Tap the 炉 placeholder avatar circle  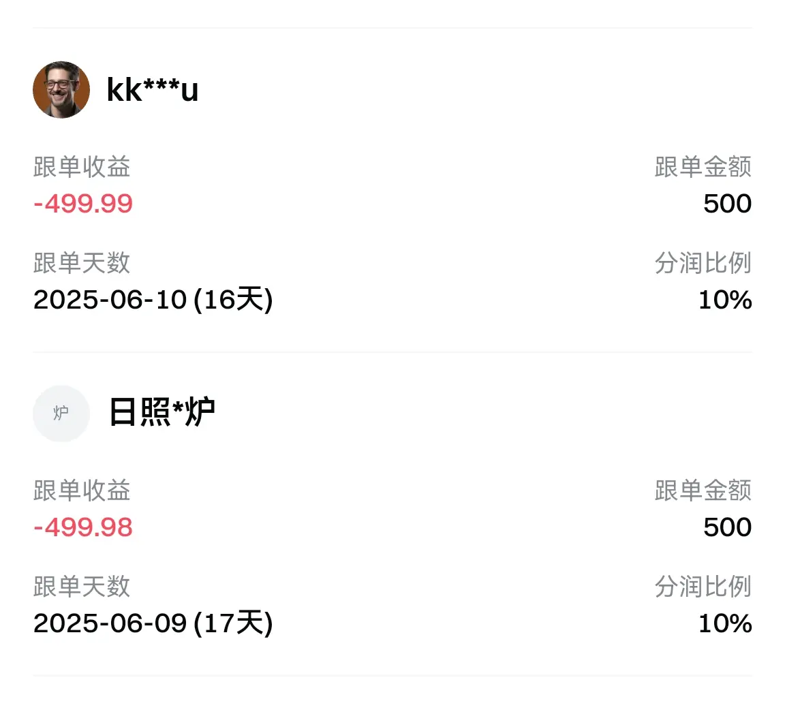61,414
